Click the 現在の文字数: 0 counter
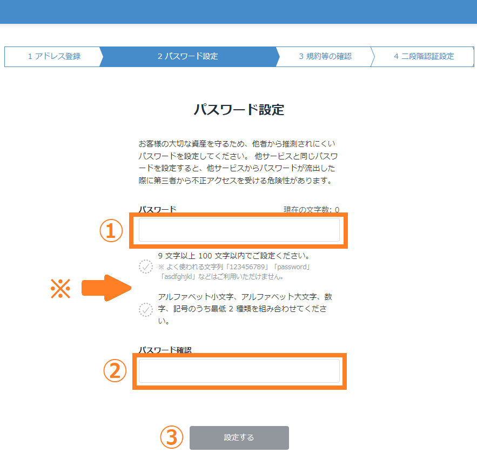Image resolution: width=477 pixels, height=459 pixels. pos(311,209)
